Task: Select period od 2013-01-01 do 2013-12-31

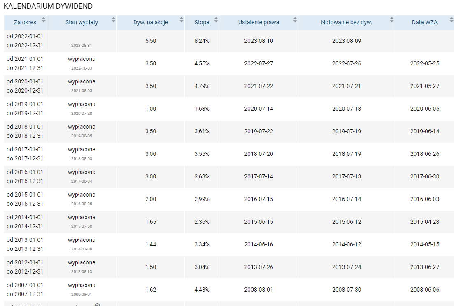Action: tap(25, 244)
